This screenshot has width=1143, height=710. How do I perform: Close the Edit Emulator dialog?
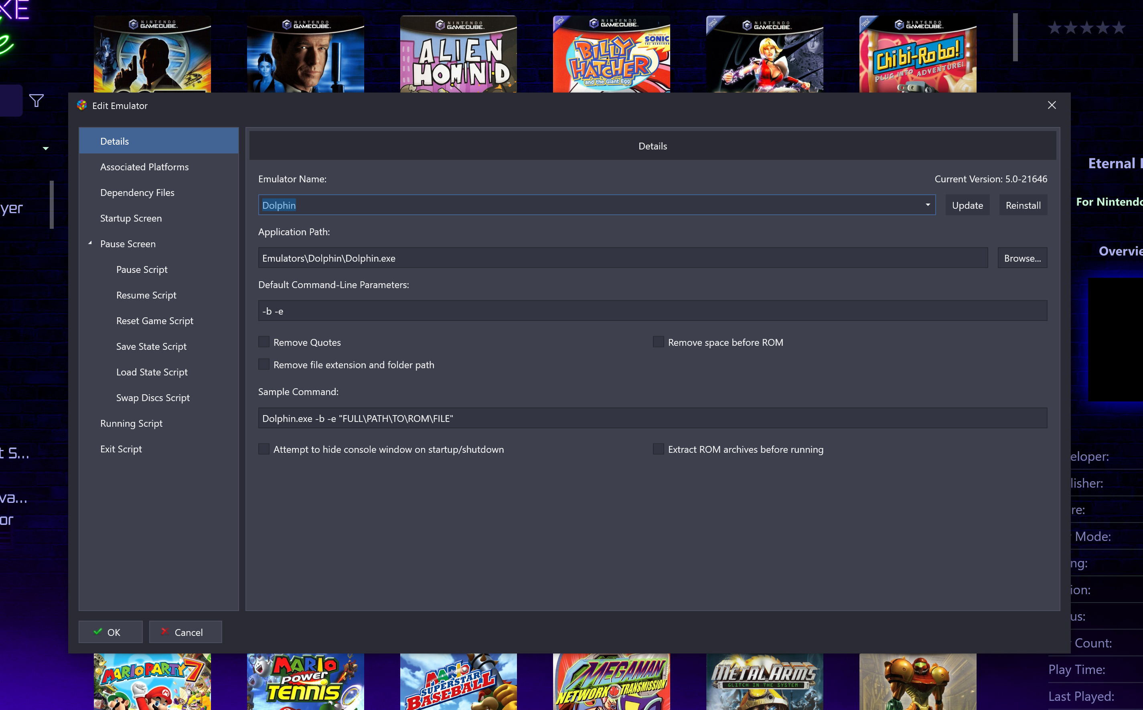click(1052, 105)
